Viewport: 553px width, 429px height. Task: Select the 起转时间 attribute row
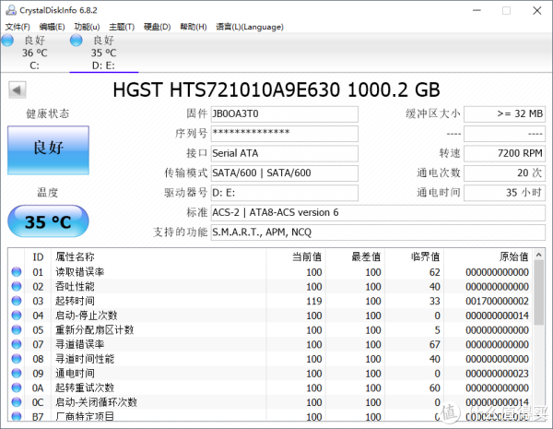pos(270,301)
